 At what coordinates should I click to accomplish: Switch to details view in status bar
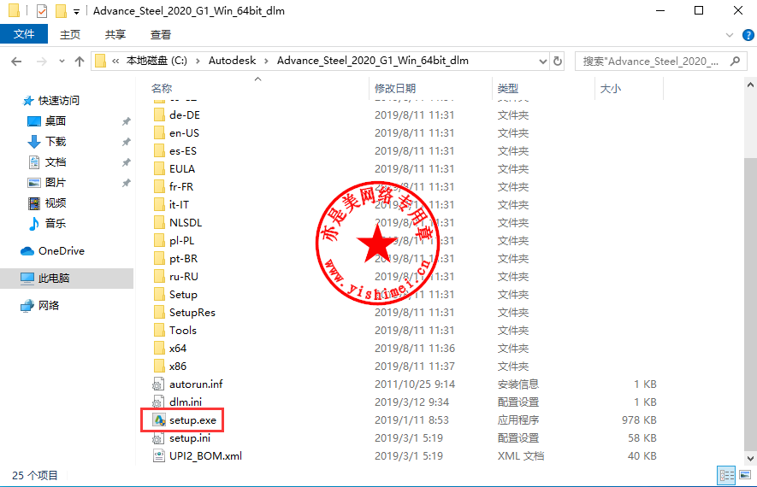[x=726, y=475]
